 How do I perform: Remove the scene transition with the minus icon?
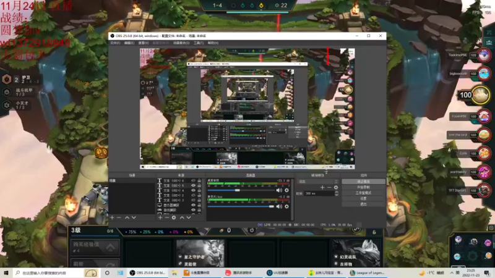coord(329,187)
